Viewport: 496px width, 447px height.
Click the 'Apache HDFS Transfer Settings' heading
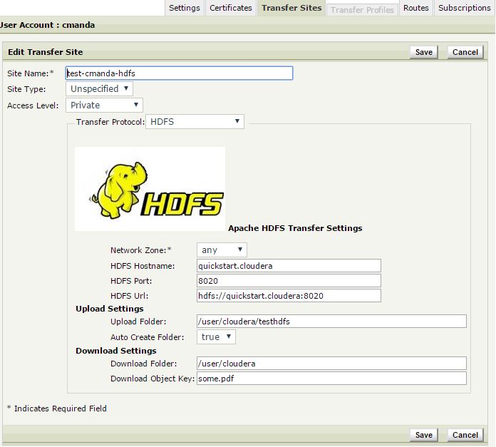pos(295,228)
